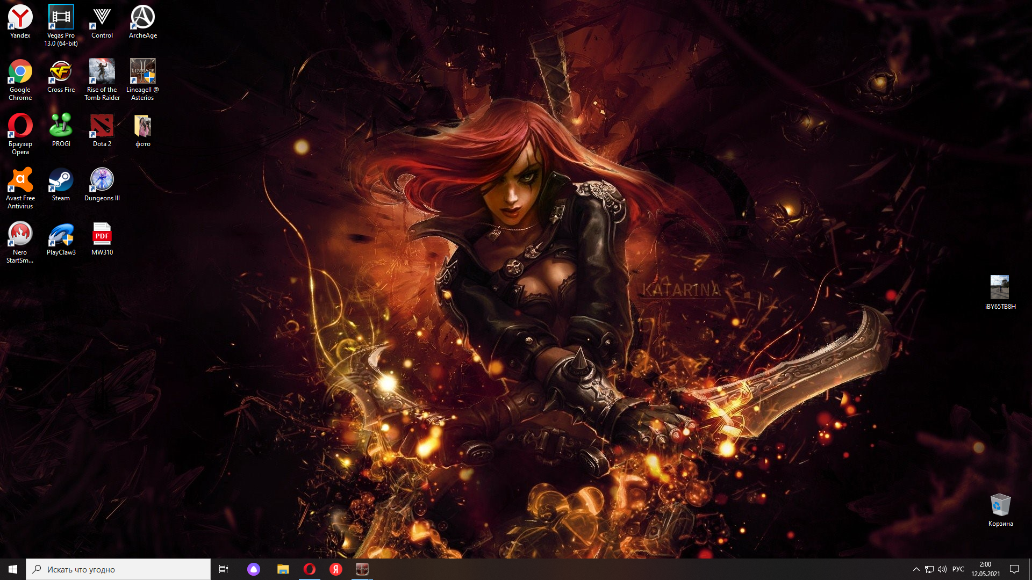Select the iBY65TB8H image thumbnail

click(x=1000, y=293)
